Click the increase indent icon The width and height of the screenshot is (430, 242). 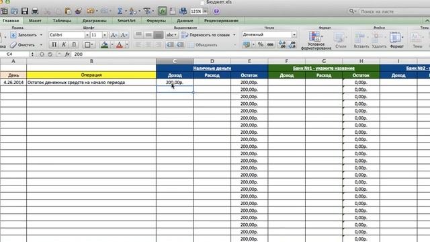tap(180, 45)
